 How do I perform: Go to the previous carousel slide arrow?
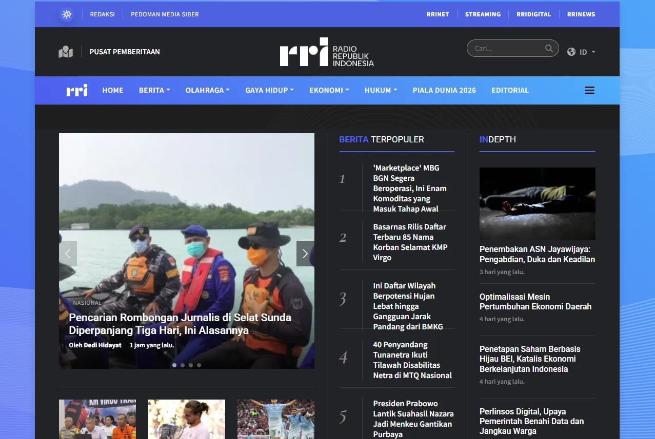(x=68, y=254)
